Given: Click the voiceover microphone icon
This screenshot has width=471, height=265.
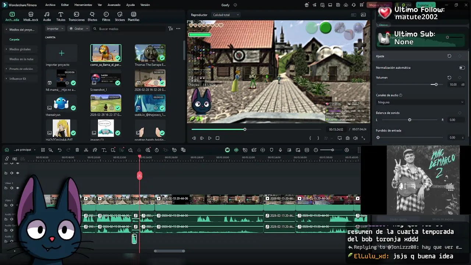Looking at the screenshot, I should click(x=280, y=150).
